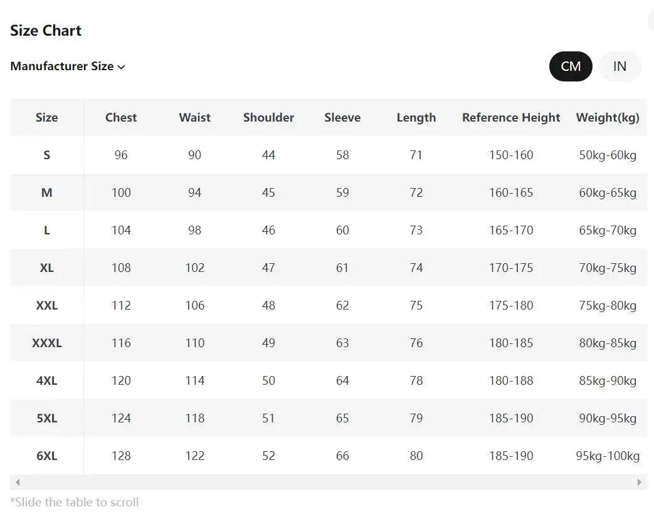
Task: Select the Chest column header
Action: tap(121, 117)
